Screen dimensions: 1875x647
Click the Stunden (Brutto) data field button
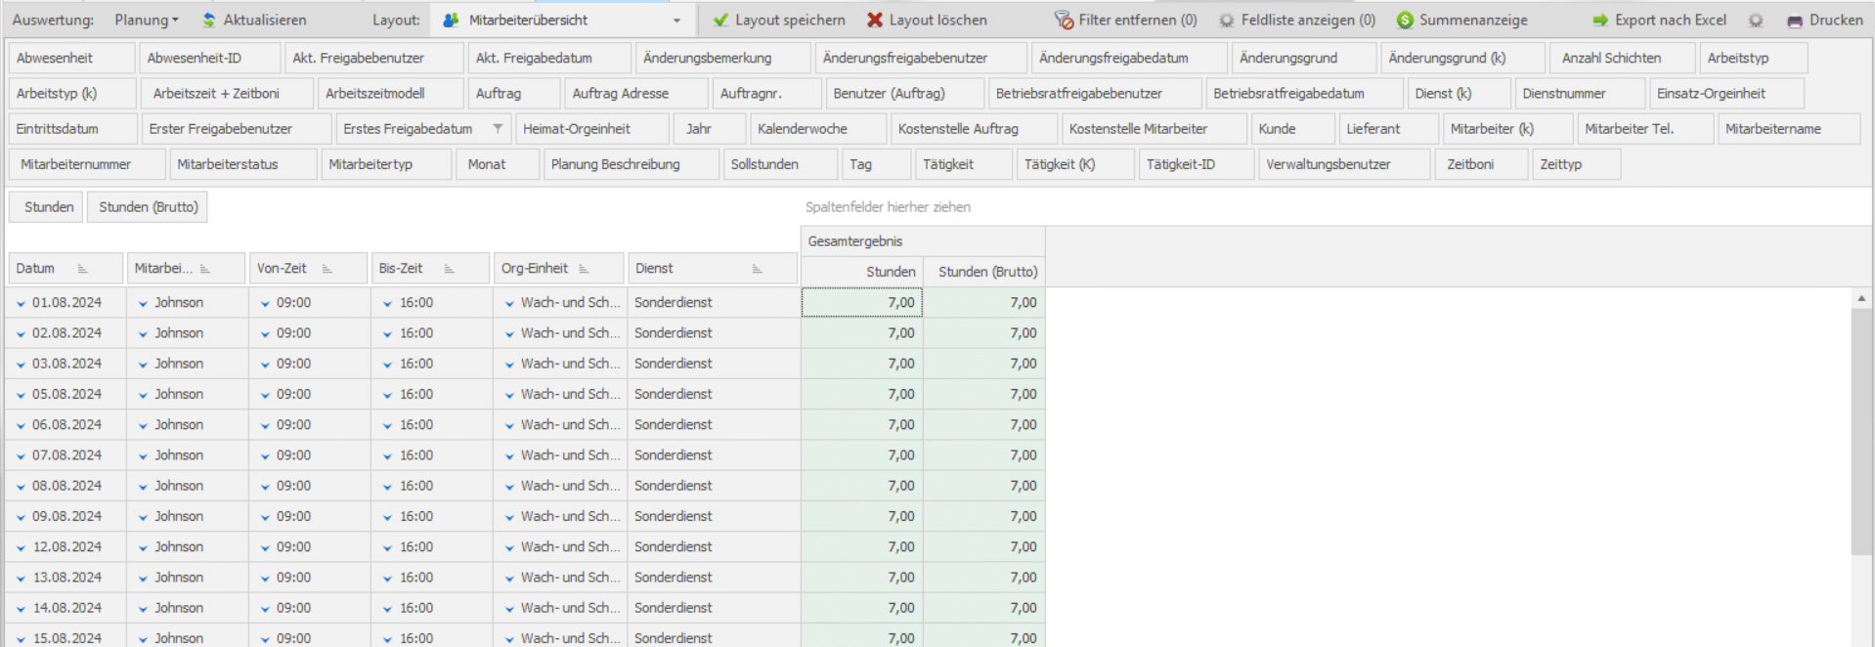(148, 207)
